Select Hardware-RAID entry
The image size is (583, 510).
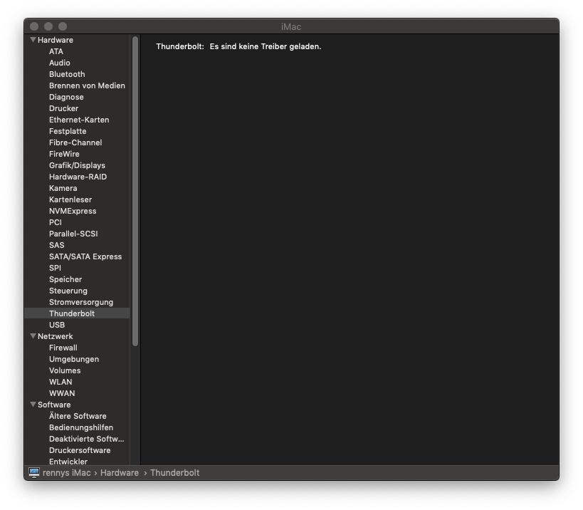78,177
